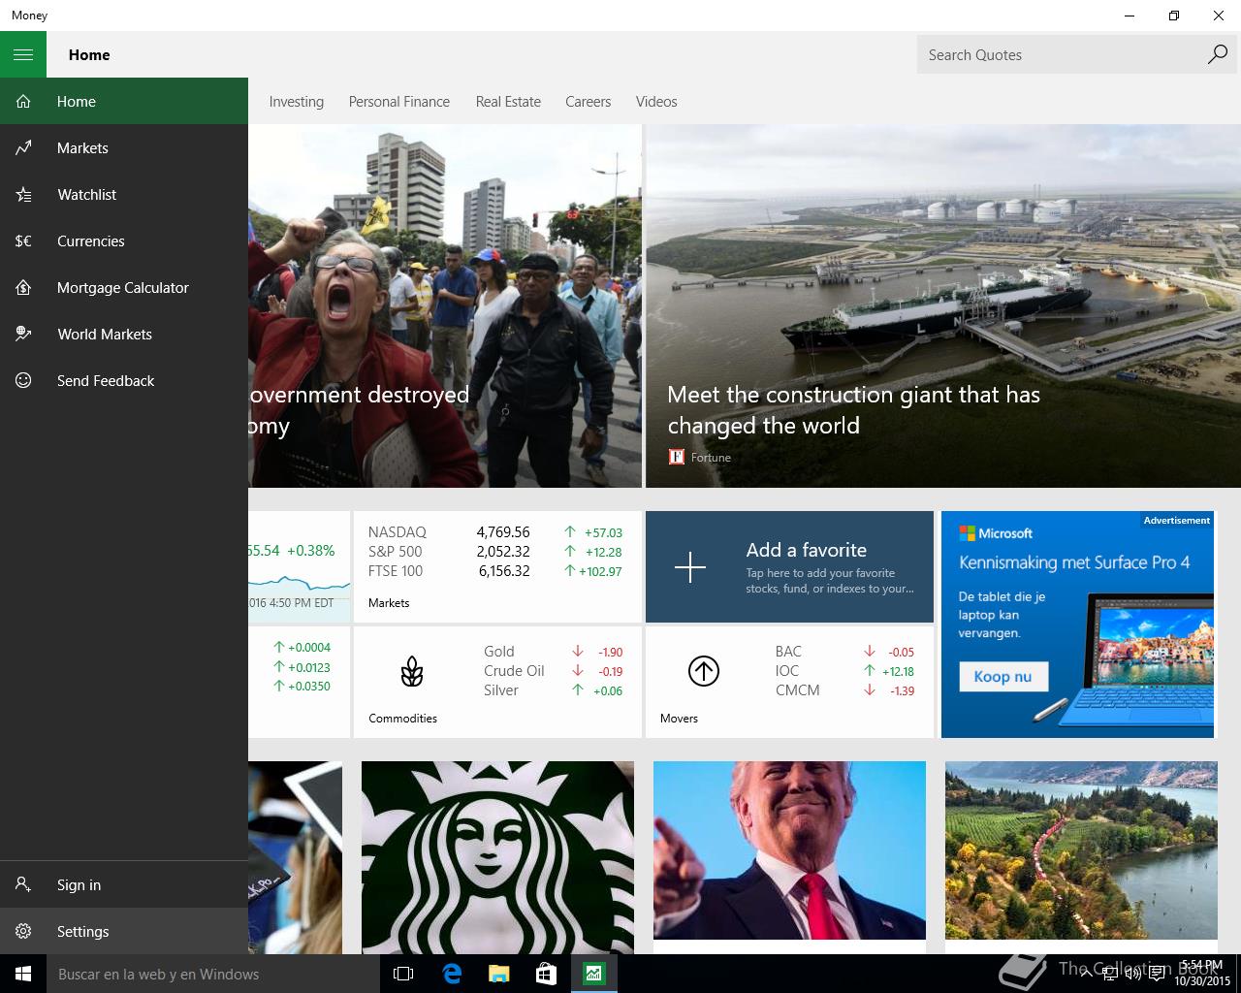Image resolution: width=1241 pixels, height=993 pixels.
Task: Click the Fortune source logo
Action: (677, 457)
